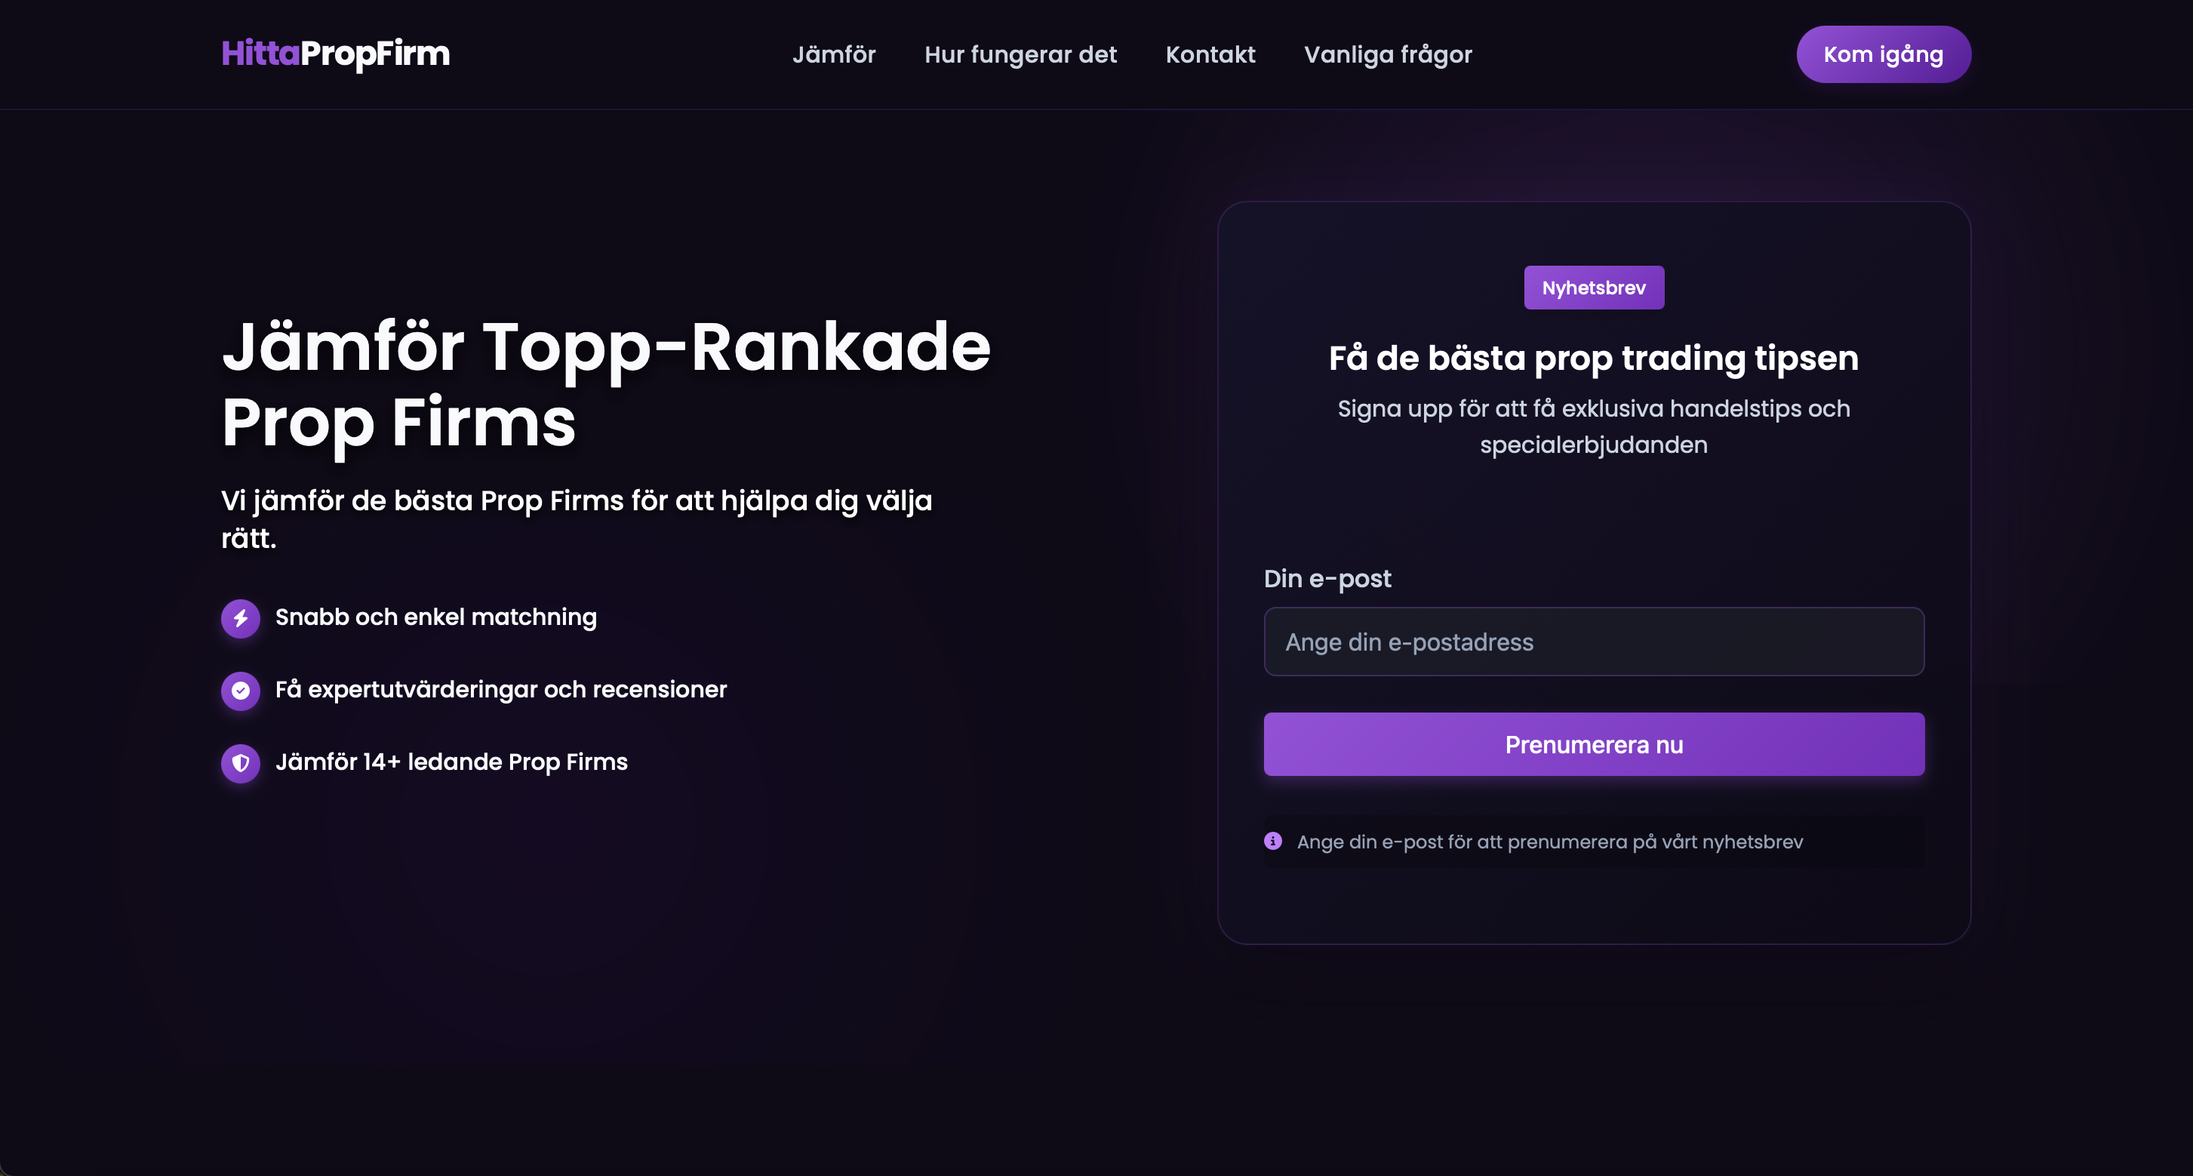Click Snabb och enkel matchning text
This screenshot has height=1176, width=2193.
436,617
